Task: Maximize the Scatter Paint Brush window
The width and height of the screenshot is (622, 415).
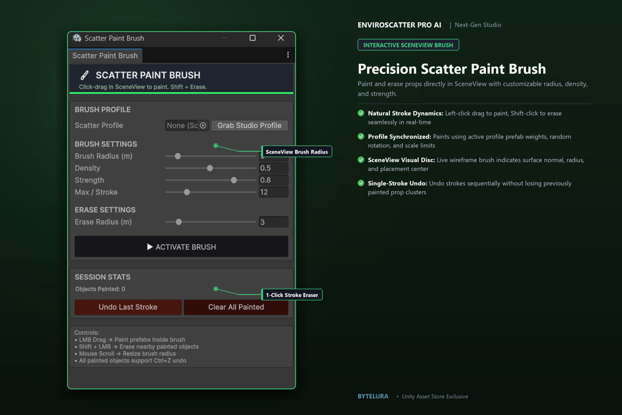Action: (x=252, y=38)
